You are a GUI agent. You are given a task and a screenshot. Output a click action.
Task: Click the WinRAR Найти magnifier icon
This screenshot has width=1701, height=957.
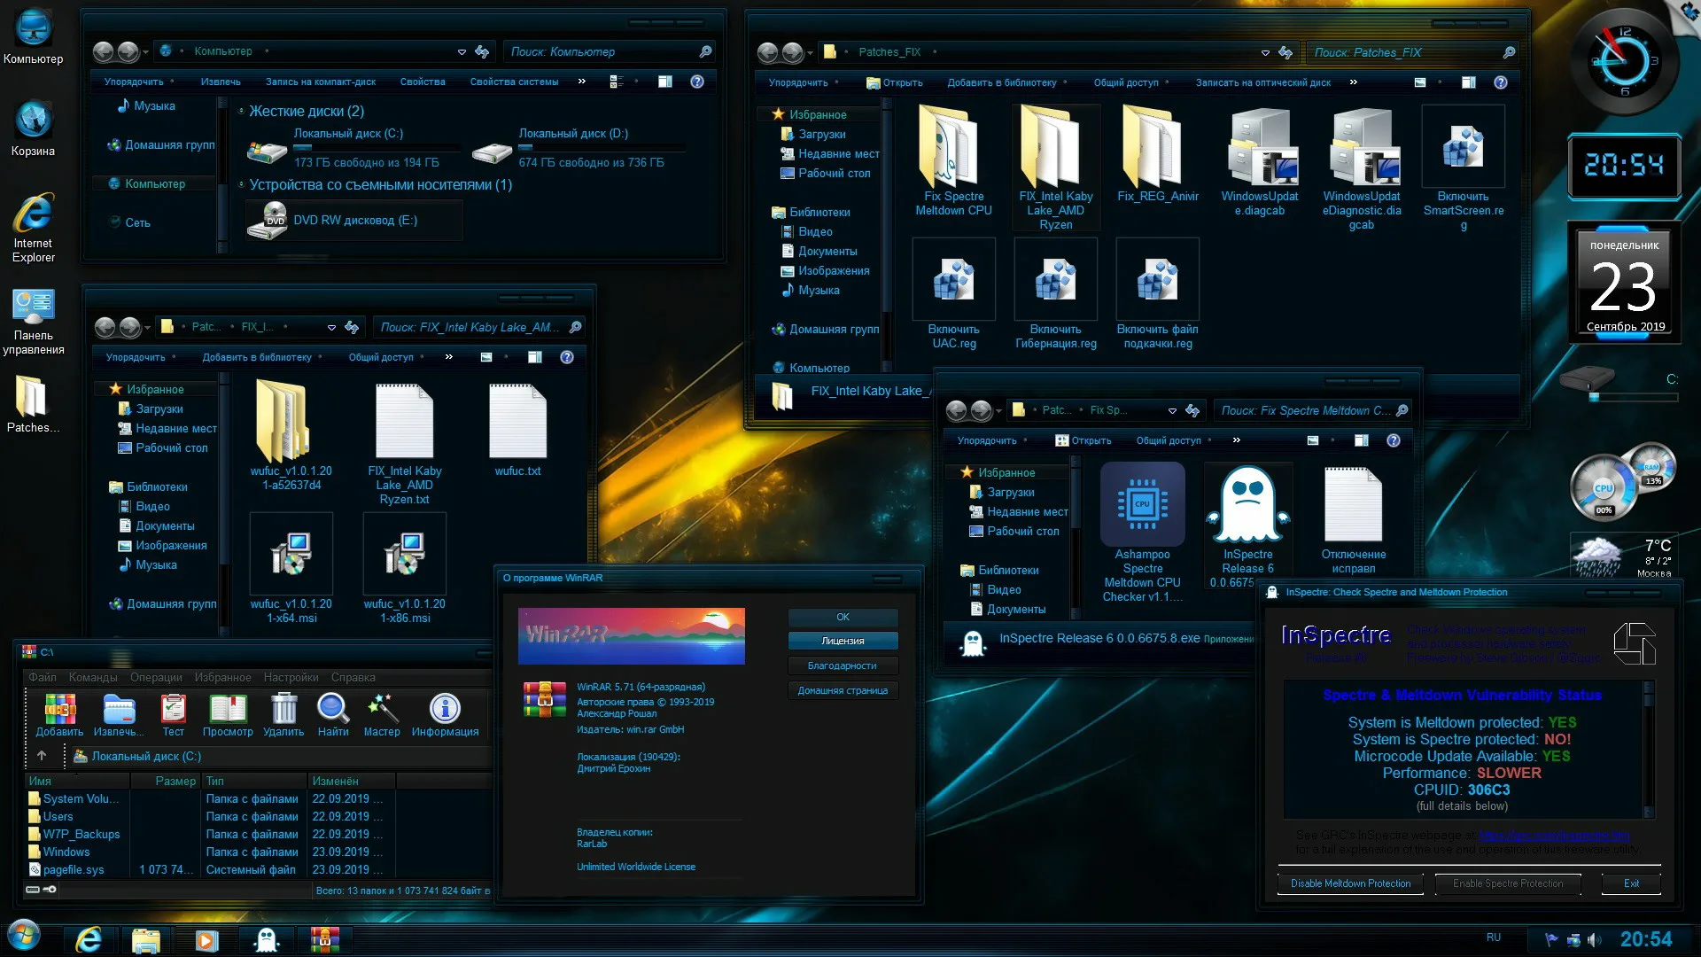[x=333, y=714]
